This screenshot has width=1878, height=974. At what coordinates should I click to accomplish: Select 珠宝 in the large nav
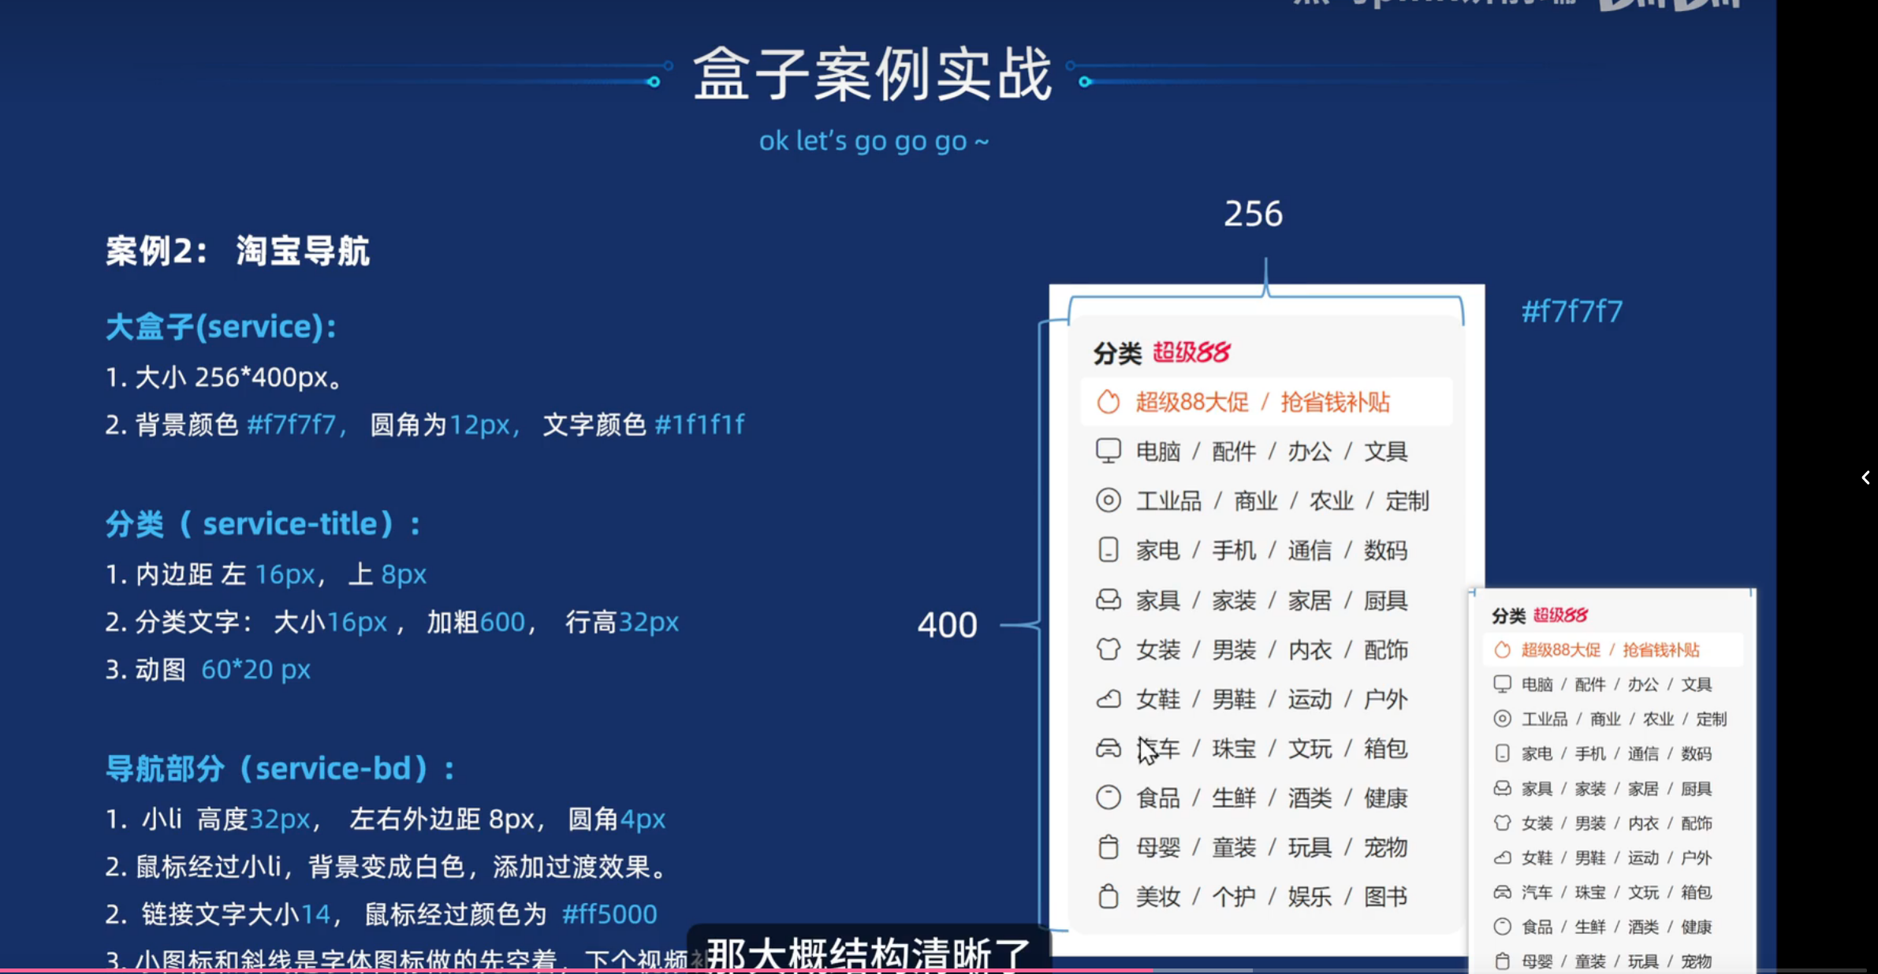click(x=1234, y=749)
